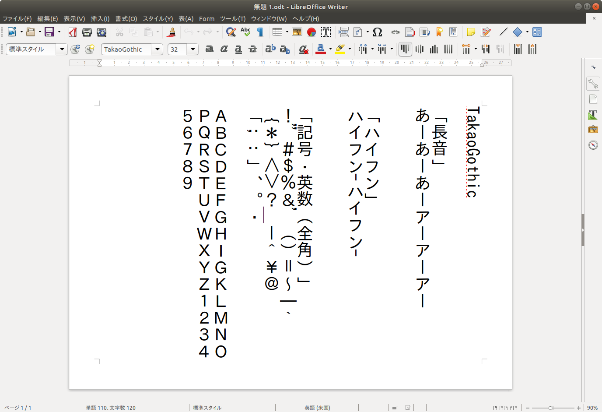Insert a text box
This screenshot has width=602, height=412.
point(326,32)
